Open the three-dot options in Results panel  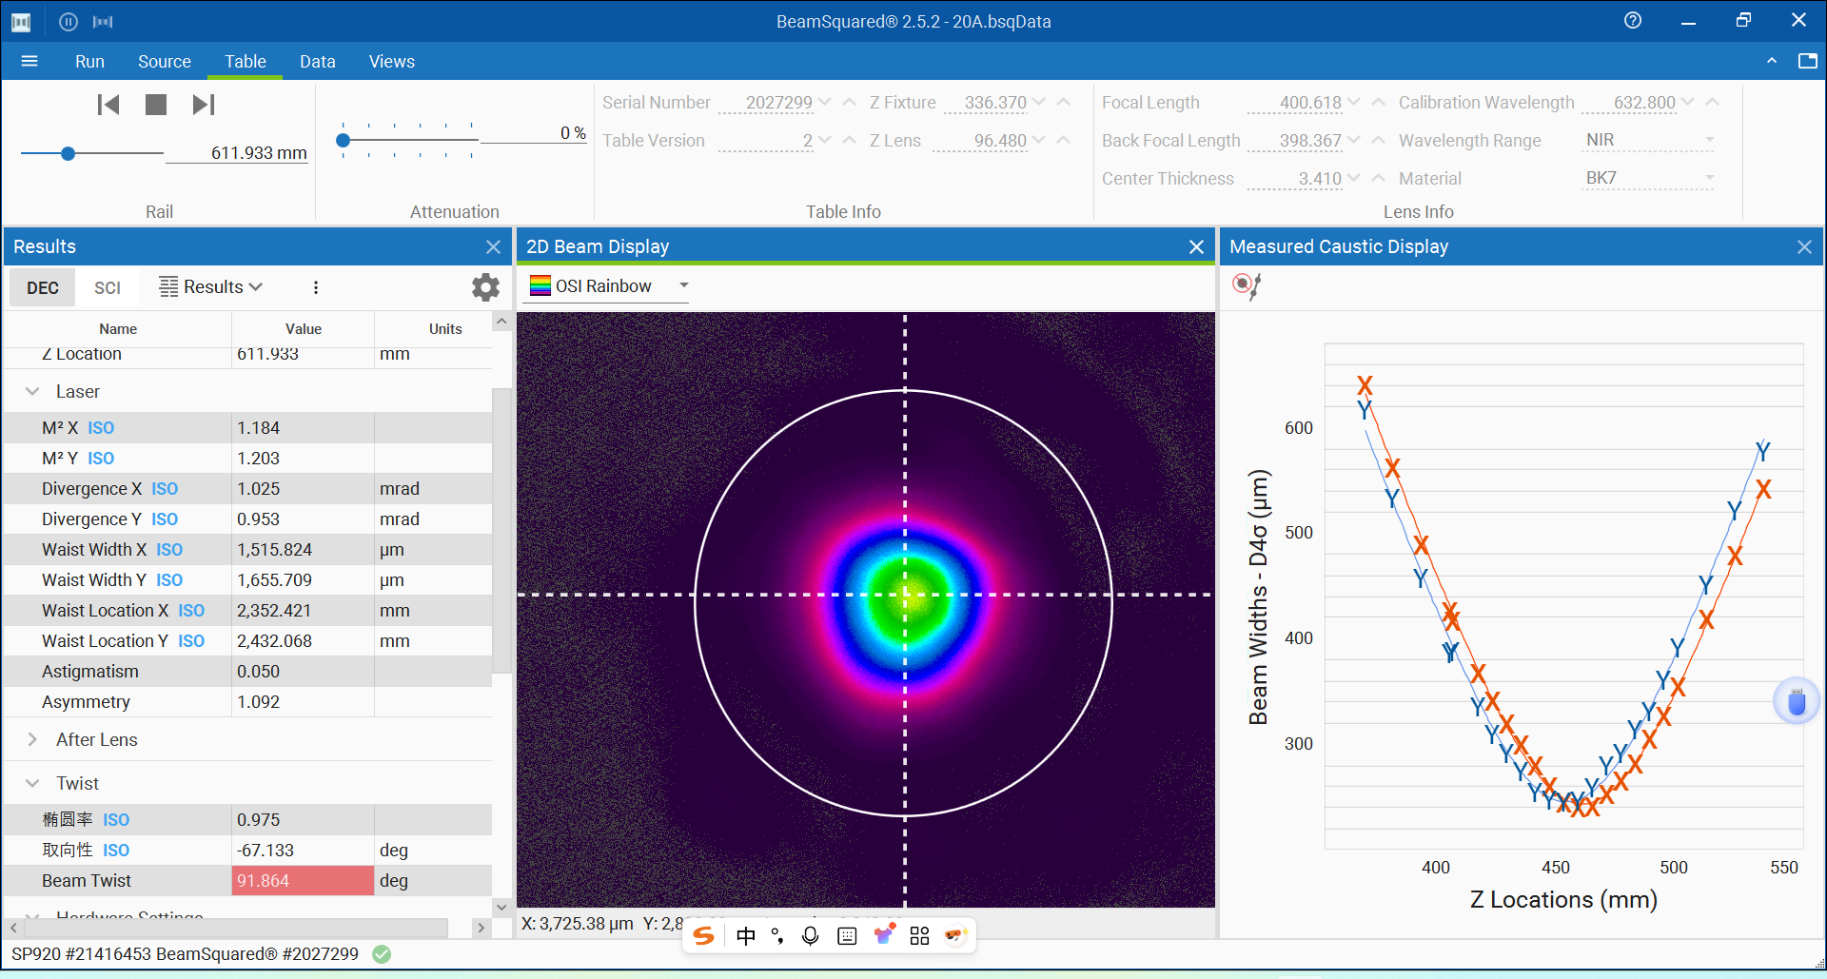point(316,287)
